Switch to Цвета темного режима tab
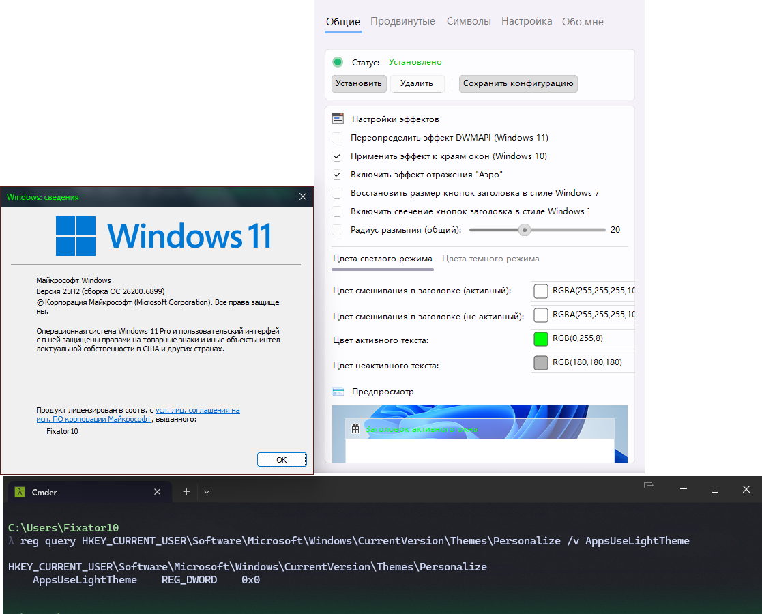This screenshot has height=614, width=762. point(490,259)
